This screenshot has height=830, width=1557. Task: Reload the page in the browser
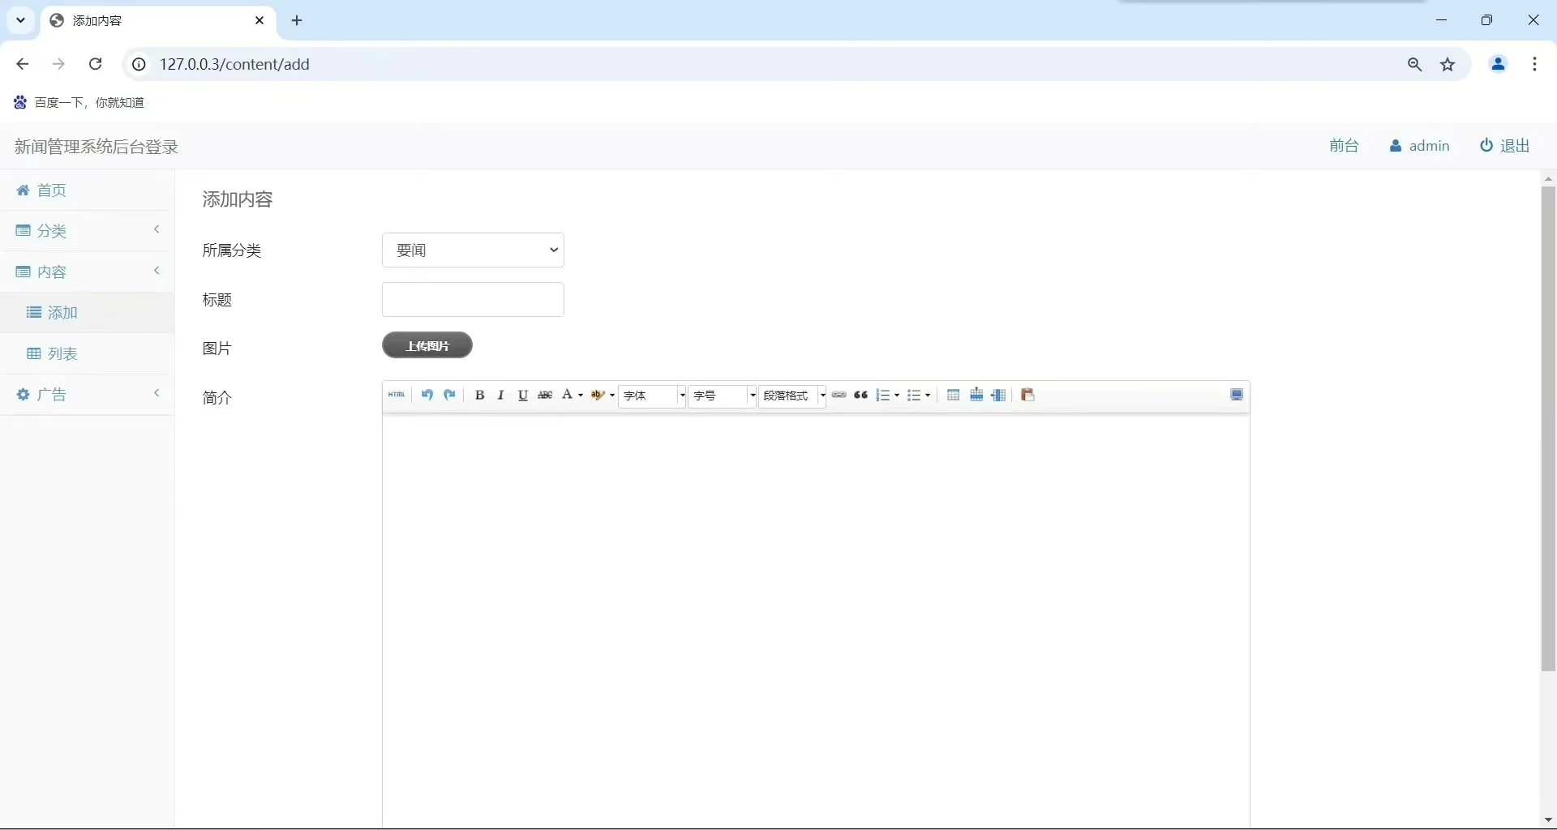(x=96, y=64)
